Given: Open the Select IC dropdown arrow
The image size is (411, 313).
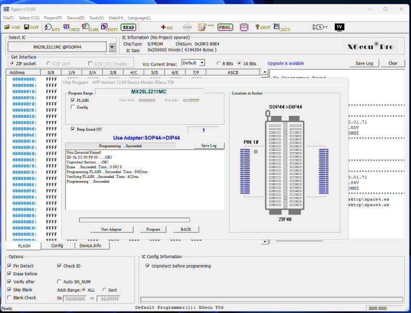Looking at the screenshot, I should [x=112, y=47].
